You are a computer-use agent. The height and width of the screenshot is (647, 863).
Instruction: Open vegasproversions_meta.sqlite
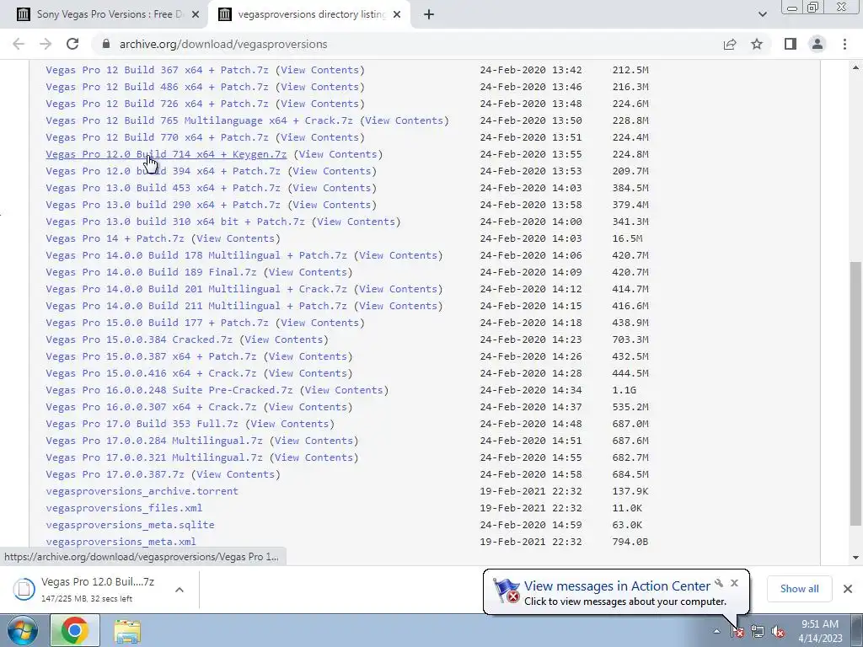[130, 525]
